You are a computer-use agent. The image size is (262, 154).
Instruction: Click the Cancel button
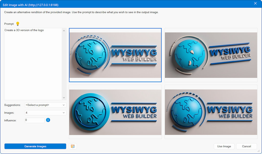pyautogui.click(x=246, y=146)
